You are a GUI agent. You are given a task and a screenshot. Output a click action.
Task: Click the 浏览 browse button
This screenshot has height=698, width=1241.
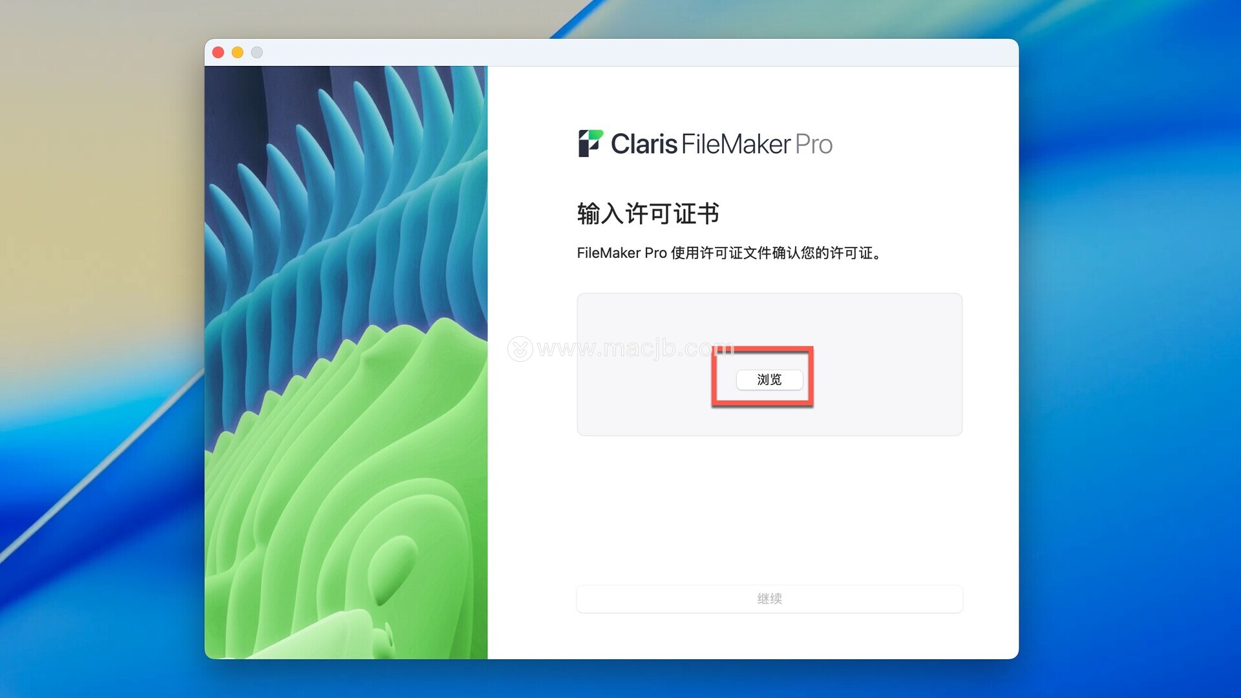click(769, 379)
